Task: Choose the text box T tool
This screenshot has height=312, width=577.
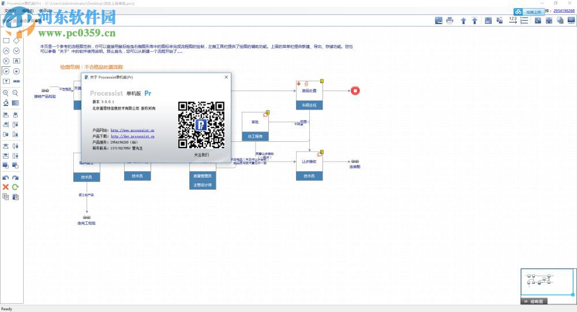Action: pos(6,81)
